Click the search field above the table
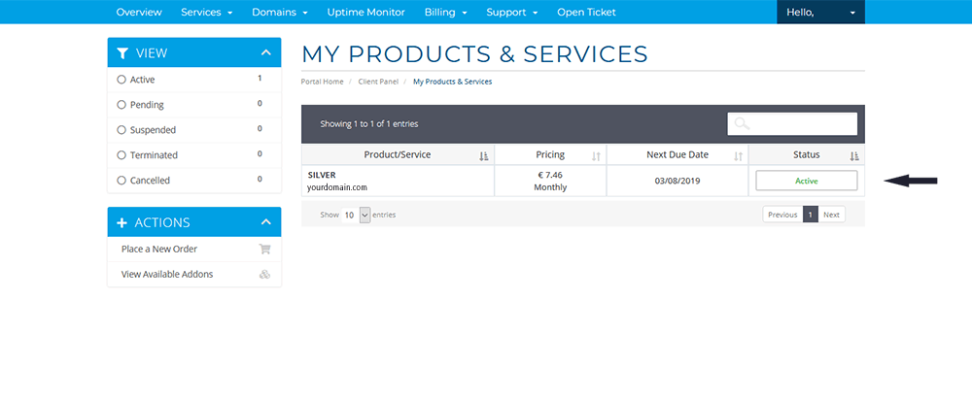972x401 pixels. (792, 123)
